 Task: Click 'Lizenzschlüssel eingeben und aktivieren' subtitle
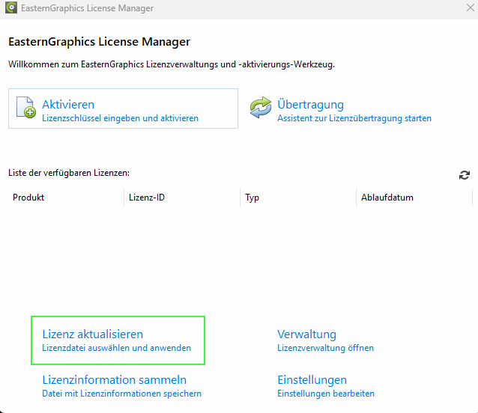coord(120,118)
